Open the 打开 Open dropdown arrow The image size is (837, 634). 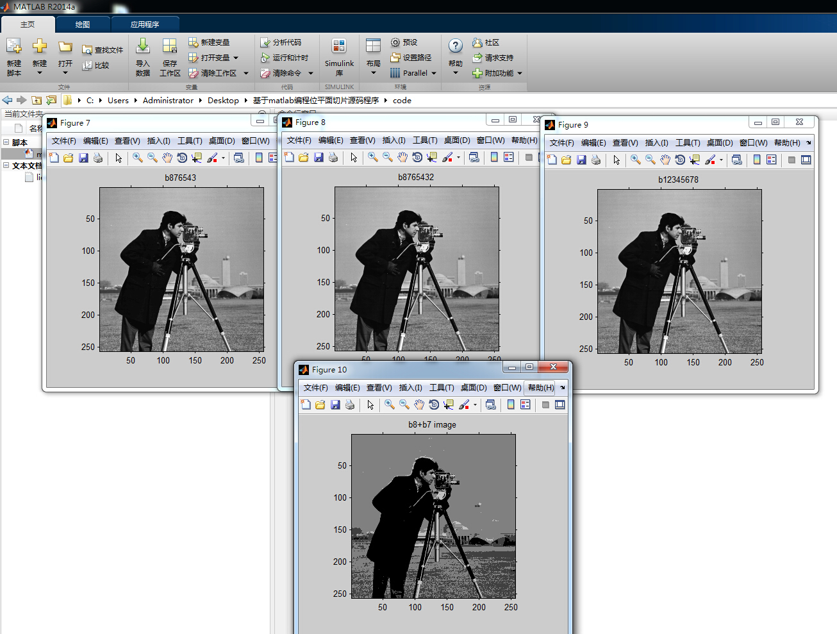(65, 72)
